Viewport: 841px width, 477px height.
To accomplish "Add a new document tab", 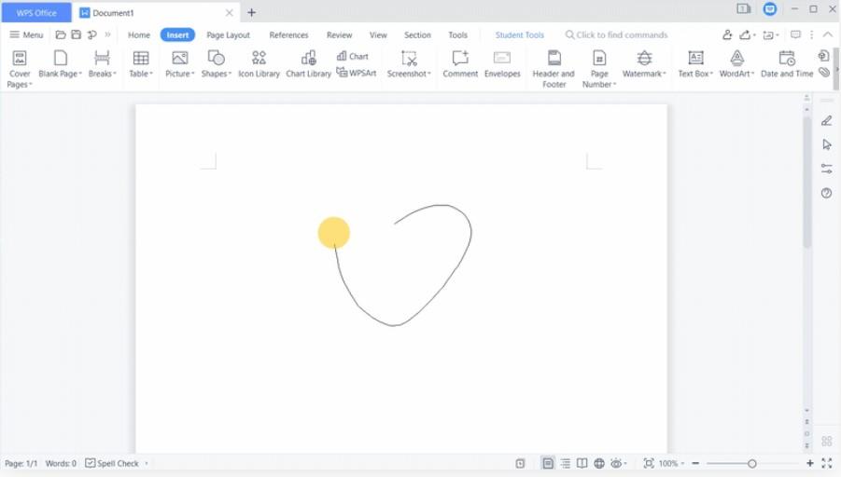I will tap(251, 12).
